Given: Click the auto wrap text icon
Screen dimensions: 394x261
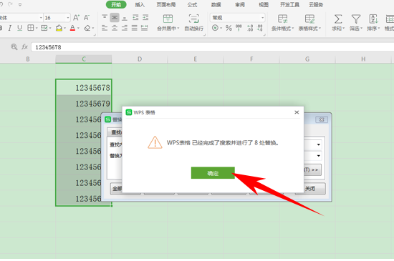Looking at the screenshot, I should click(193, 19).
